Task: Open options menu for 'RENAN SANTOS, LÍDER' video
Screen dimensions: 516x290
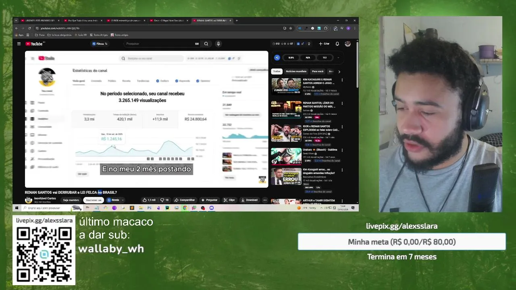Action: click(x=342, y=104)
